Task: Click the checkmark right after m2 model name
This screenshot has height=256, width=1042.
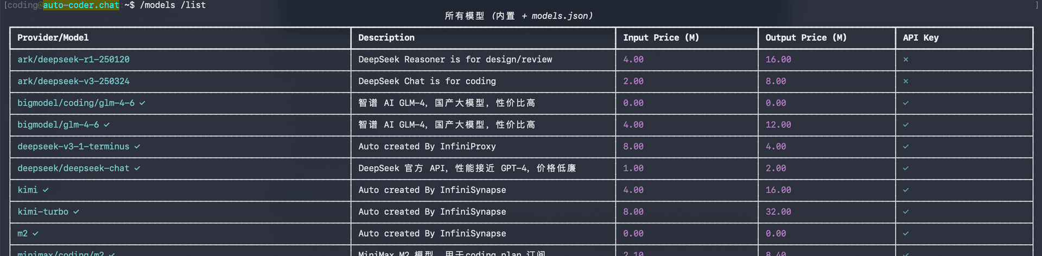Action: pyautogui.click(x=35, y=234)
